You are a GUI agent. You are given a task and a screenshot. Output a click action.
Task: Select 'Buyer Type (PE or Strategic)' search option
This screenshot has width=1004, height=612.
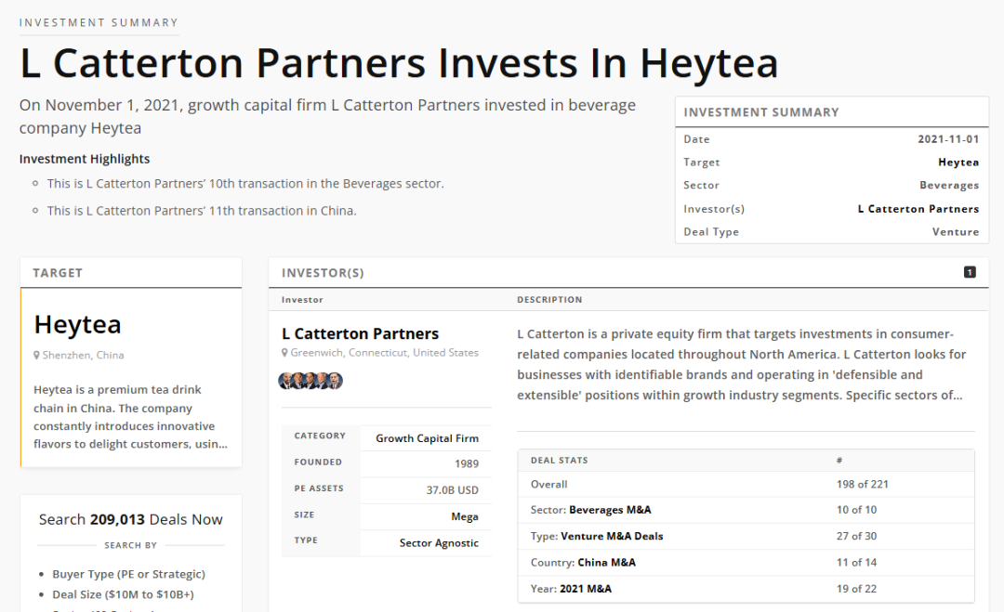128,574
